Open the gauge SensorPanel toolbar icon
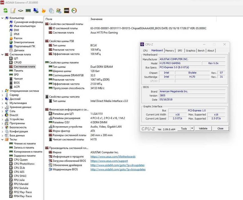The width and height of the screenshot is (243, 200). pos(74,11)
